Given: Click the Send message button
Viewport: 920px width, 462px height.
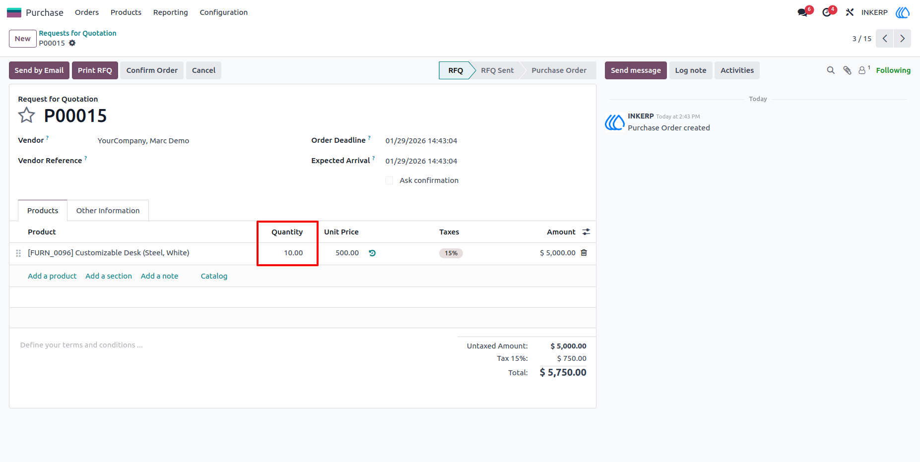Looking at the screenshot, I should point(636,70).
